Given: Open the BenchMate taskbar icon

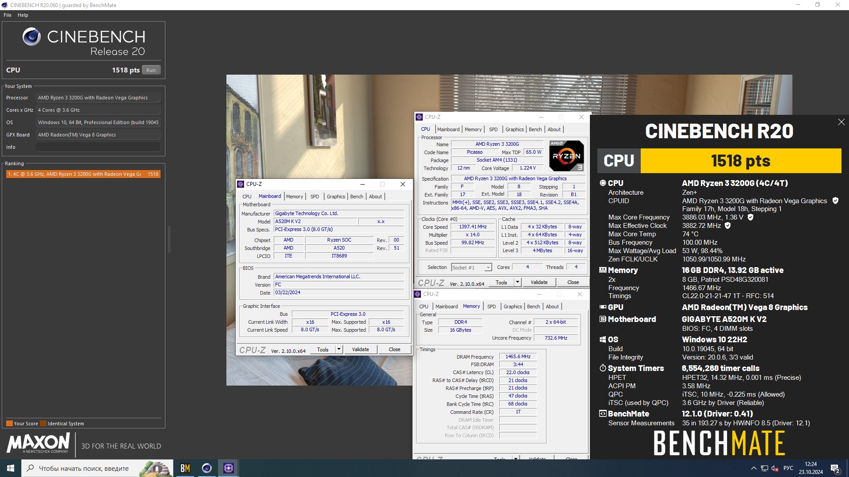Looking at the screenshot, I should click(x=185, y=468).
